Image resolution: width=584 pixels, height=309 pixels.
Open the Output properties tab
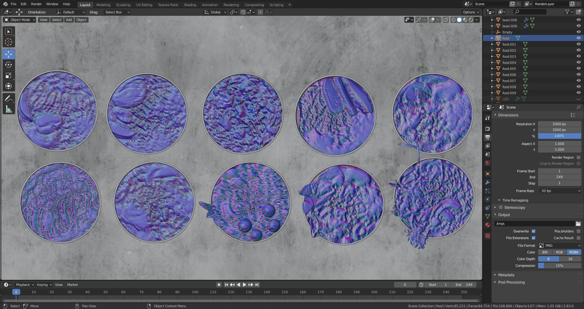[x=488, y=137]
